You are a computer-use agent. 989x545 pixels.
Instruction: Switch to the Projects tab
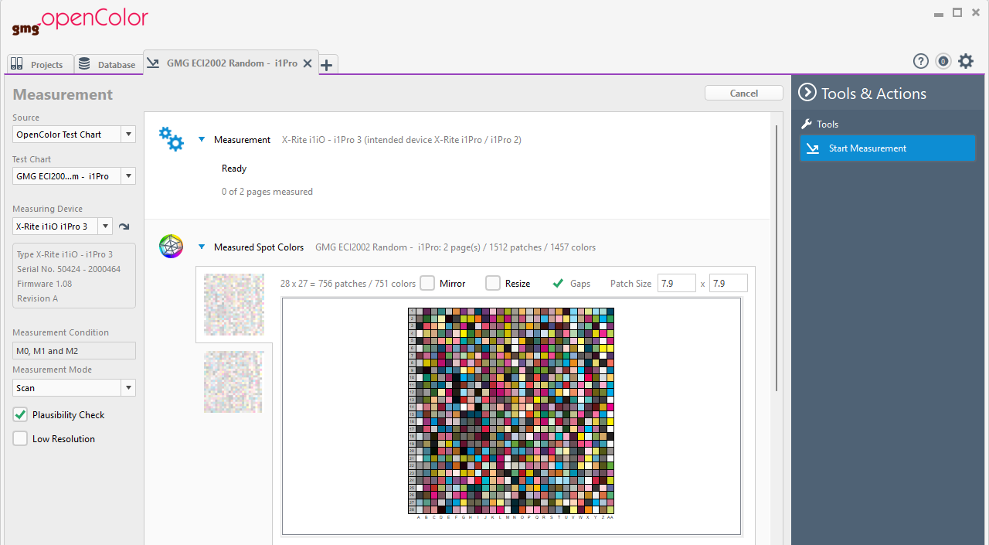(x=39, y=64)
